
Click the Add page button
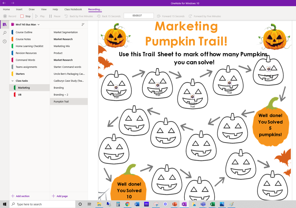[x=60, y=196]
